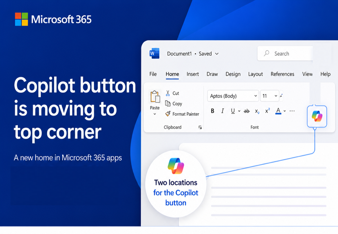Open the Design tab

click(233, 74)
